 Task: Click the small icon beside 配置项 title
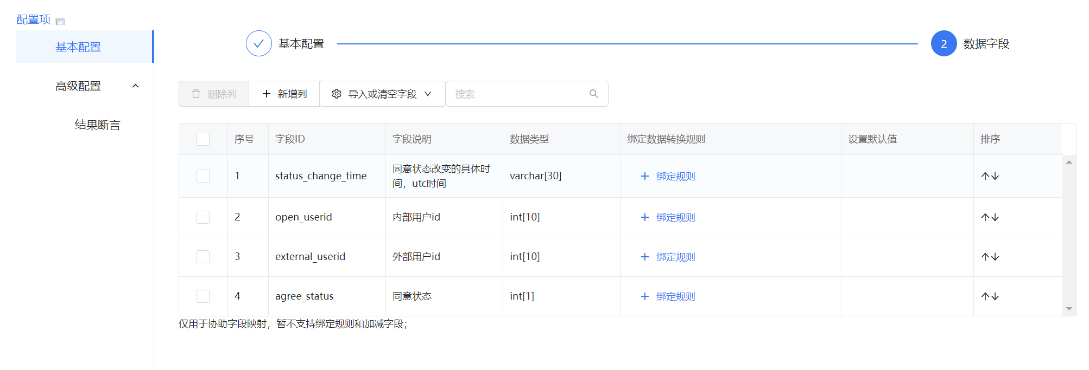[60, 22]
